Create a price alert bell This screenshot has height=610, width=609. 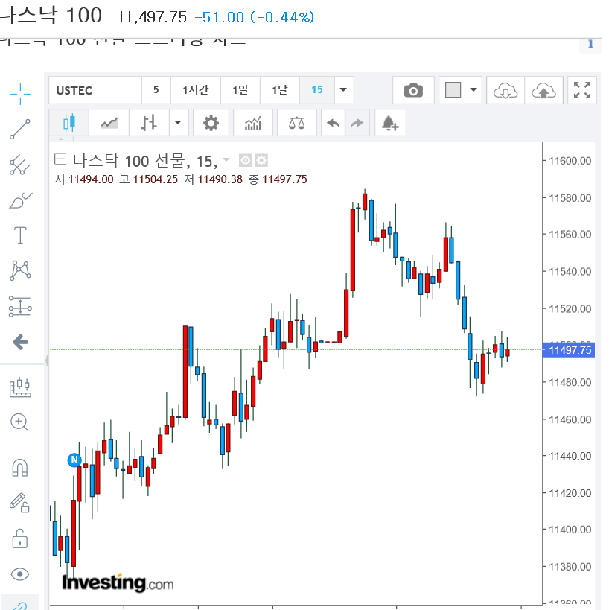pos(390,123)
